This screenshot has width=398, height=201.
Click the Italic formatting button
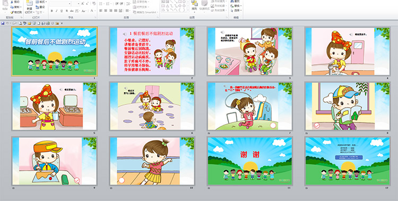click(x=57, y=11)
